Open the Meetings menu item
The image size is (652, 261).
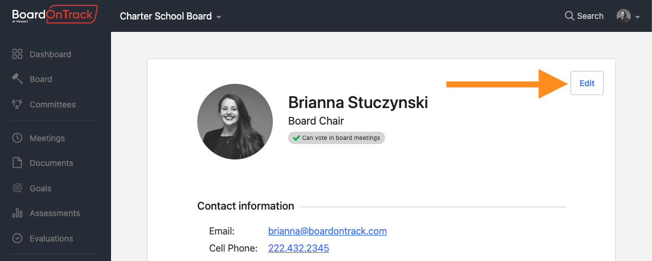(x=47, y=138)
